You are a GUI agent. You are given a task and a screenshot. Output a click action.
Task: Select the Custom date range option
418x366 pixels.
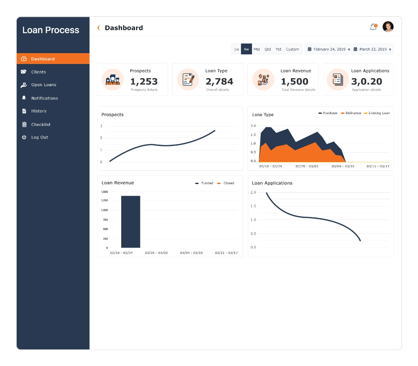(x=292, y=49)
